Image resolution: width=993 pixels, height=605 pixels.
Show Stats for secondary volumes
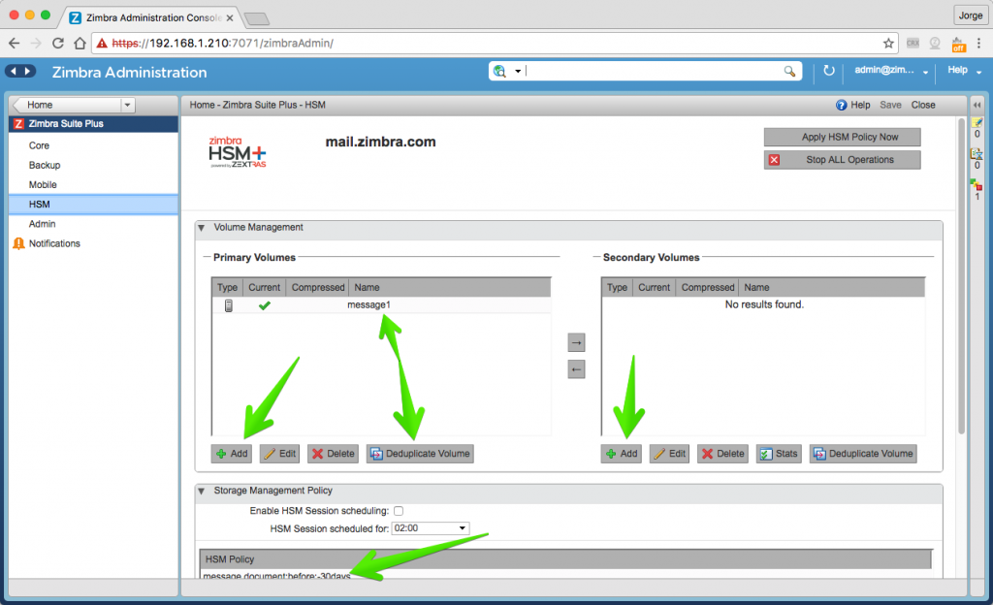pyautogui.click(x=779, y=454)
